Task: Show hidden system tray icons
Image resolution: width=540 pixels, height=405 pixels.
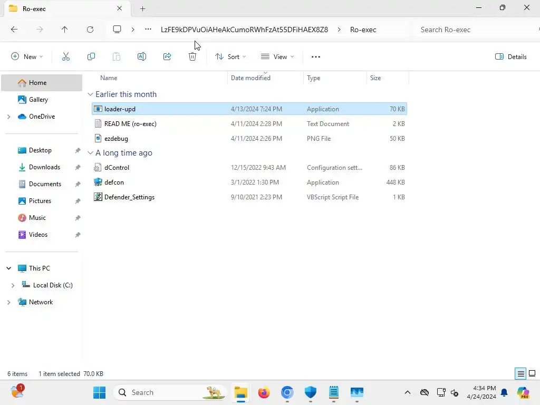Action: pyautogui.click(x=408, y=392)
